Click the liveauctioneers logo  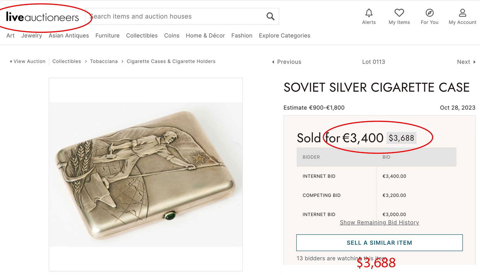[42, 17]
